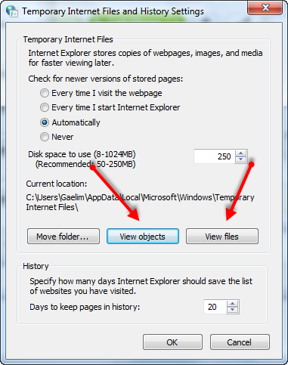288x365 pixels.
Task: Click the 'Temporary Internet Files' group heading
Action: point(68,39)
